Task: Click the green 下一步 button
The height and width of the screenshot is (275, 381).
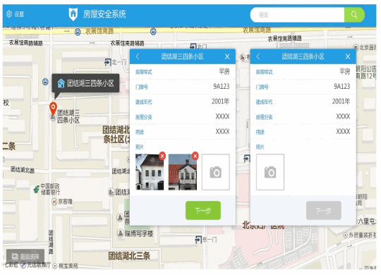Action: (x=203, y=210)
